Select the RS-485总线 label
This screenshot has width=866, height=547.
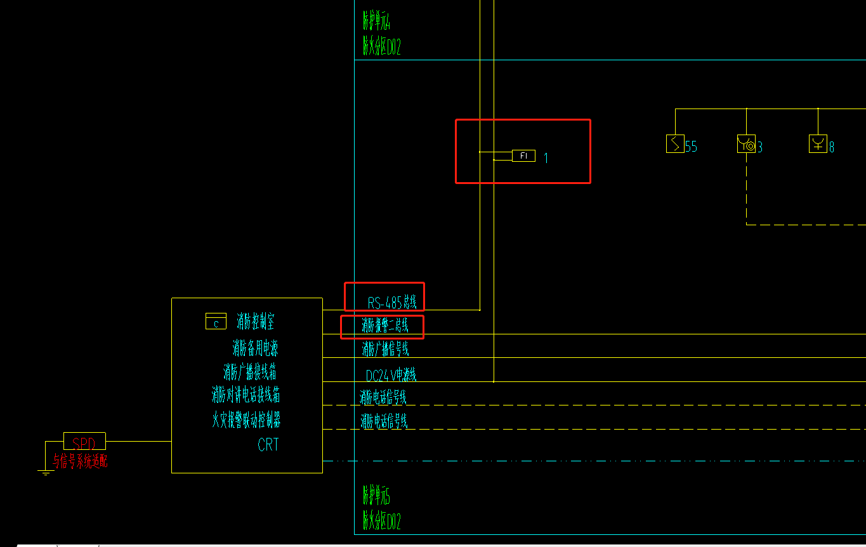392,302
